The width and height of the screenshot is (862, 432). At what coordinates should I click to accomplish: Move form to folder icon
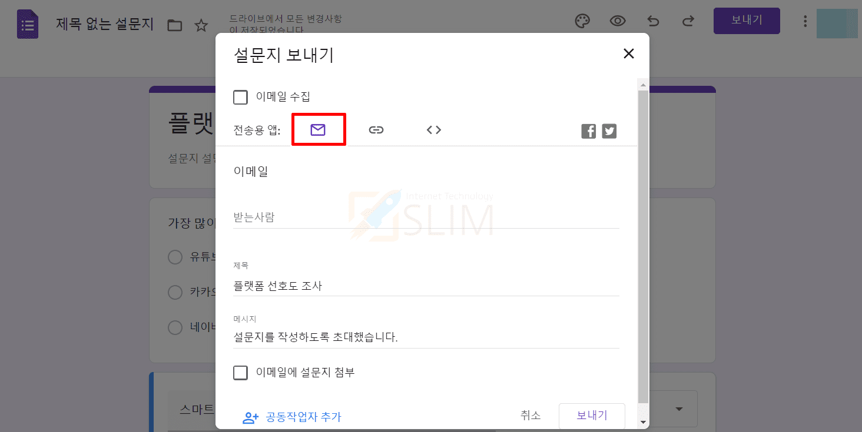click(174, 25)
